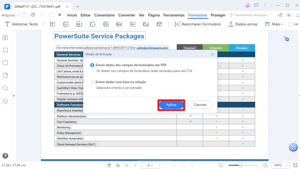
Task: Click the Aplicar button
Action: (171, 105)
